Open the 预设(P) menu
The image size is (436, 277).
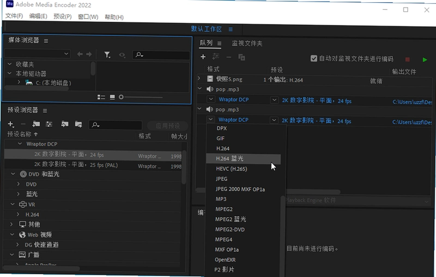(x=62, y=16)
